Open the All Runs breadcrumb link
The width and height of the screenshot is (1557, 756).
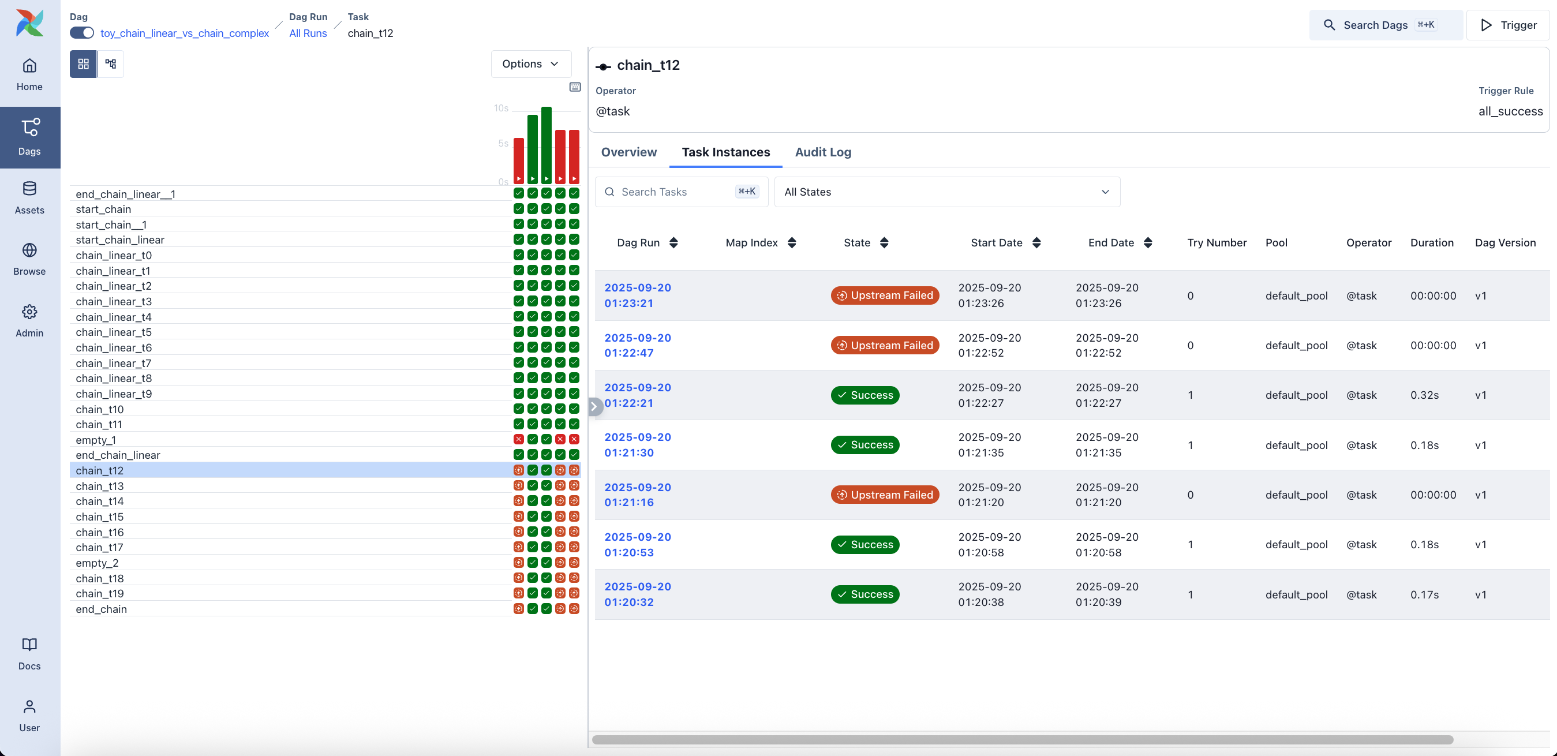307,33
